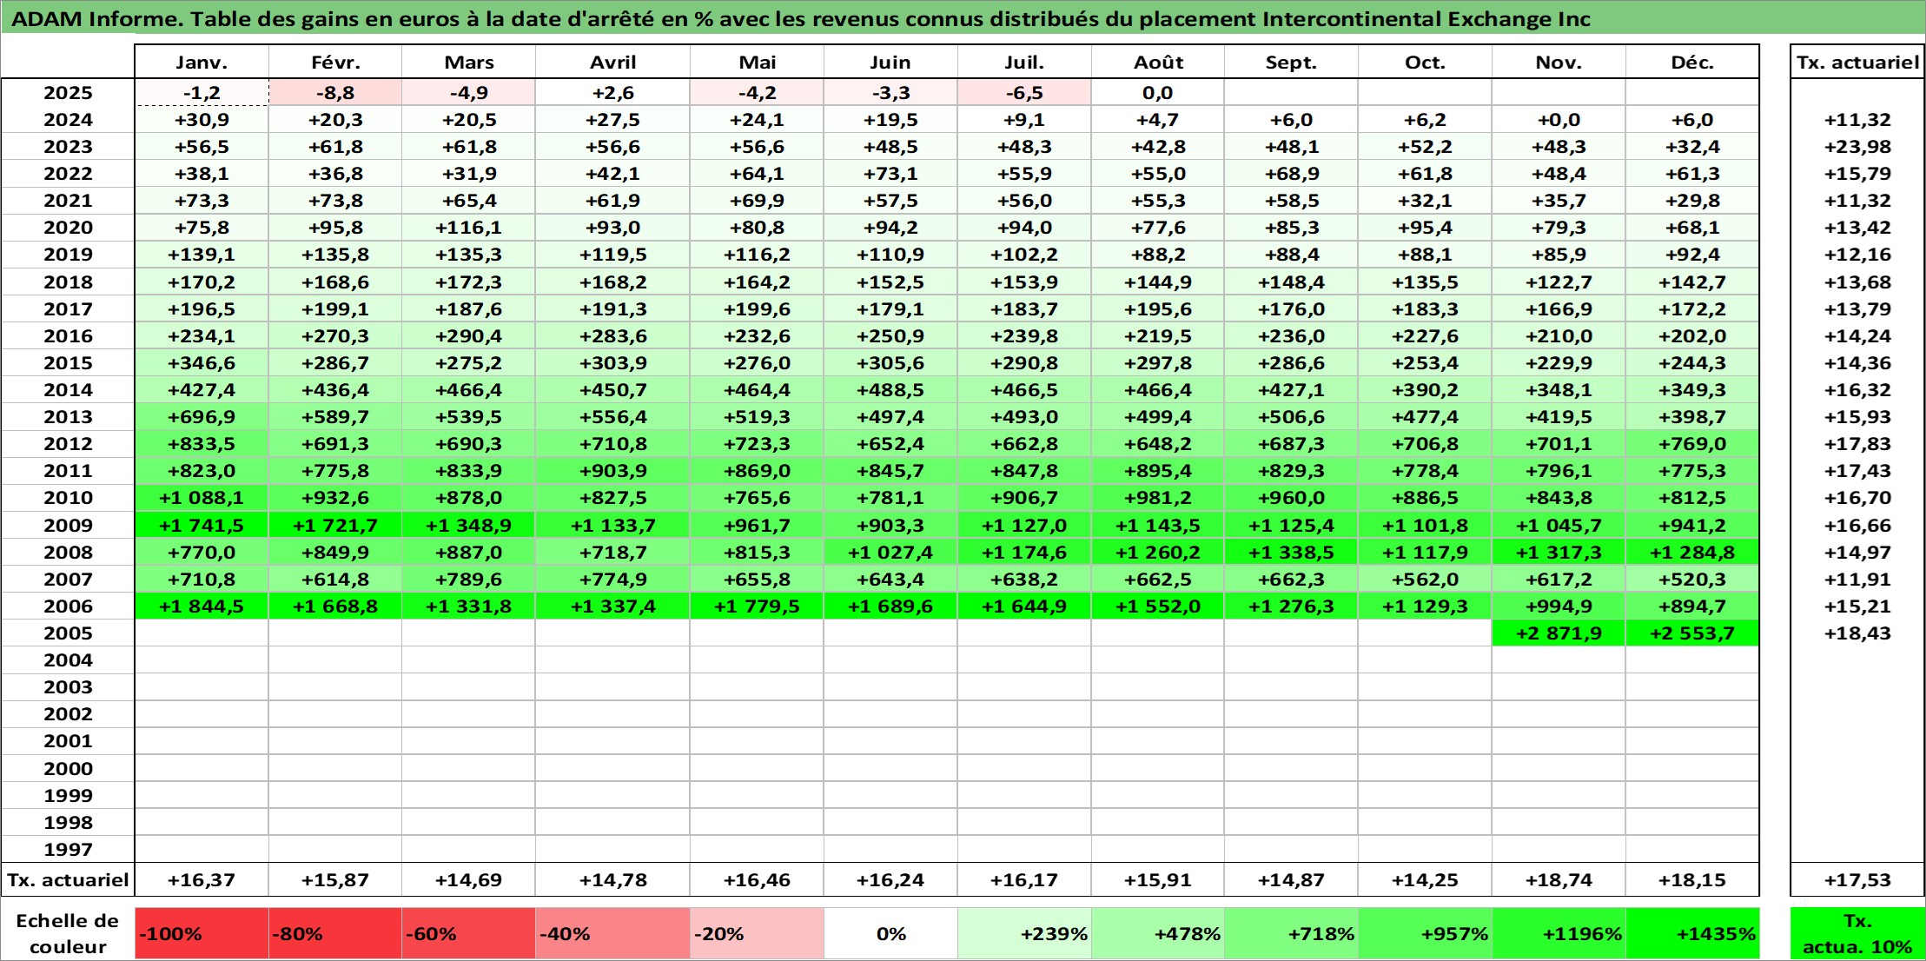Click the +16,37 January actuarial rate
Viewport: 1926px width, 961px height.
202,880
